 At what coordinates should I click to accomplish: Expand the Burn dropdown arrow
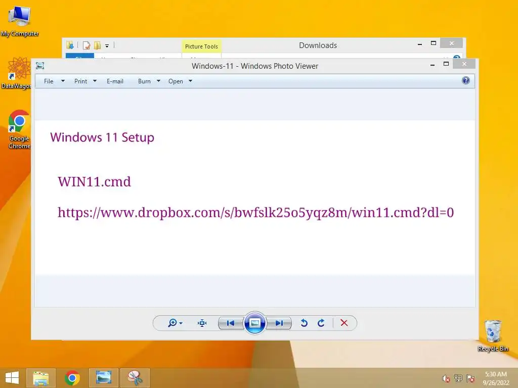tap(158, 81)
